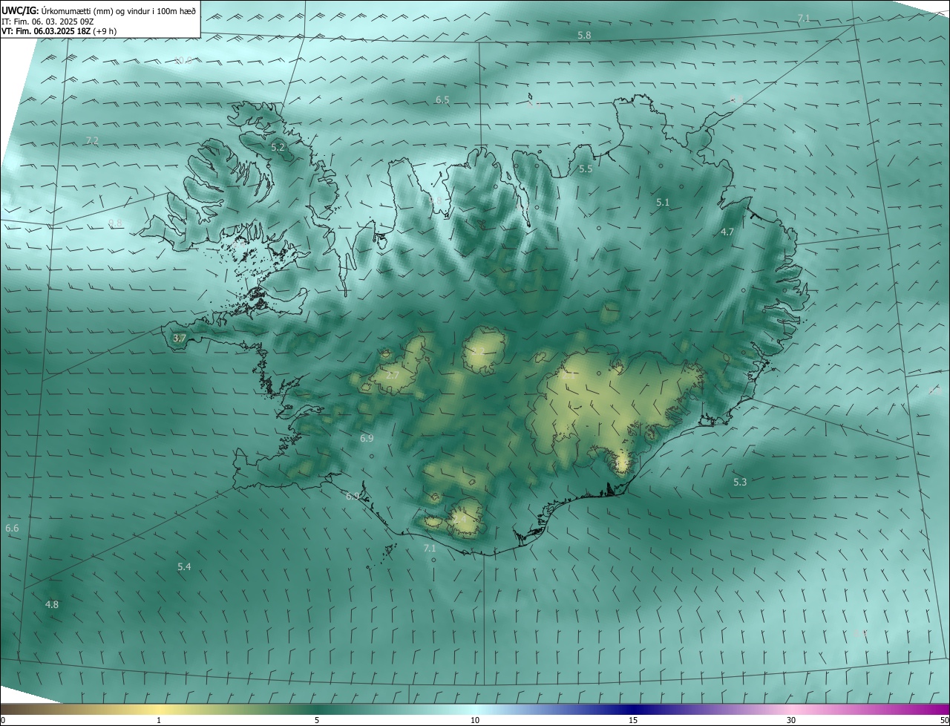Click the 5.5 value label on the map
Viewport: 950px width, 726px height.
pos(586,169)
